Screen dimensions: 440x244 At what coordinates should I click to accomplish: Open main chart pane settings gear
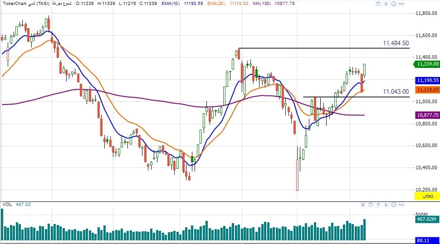pyautogui.click(x=393, y=3)
